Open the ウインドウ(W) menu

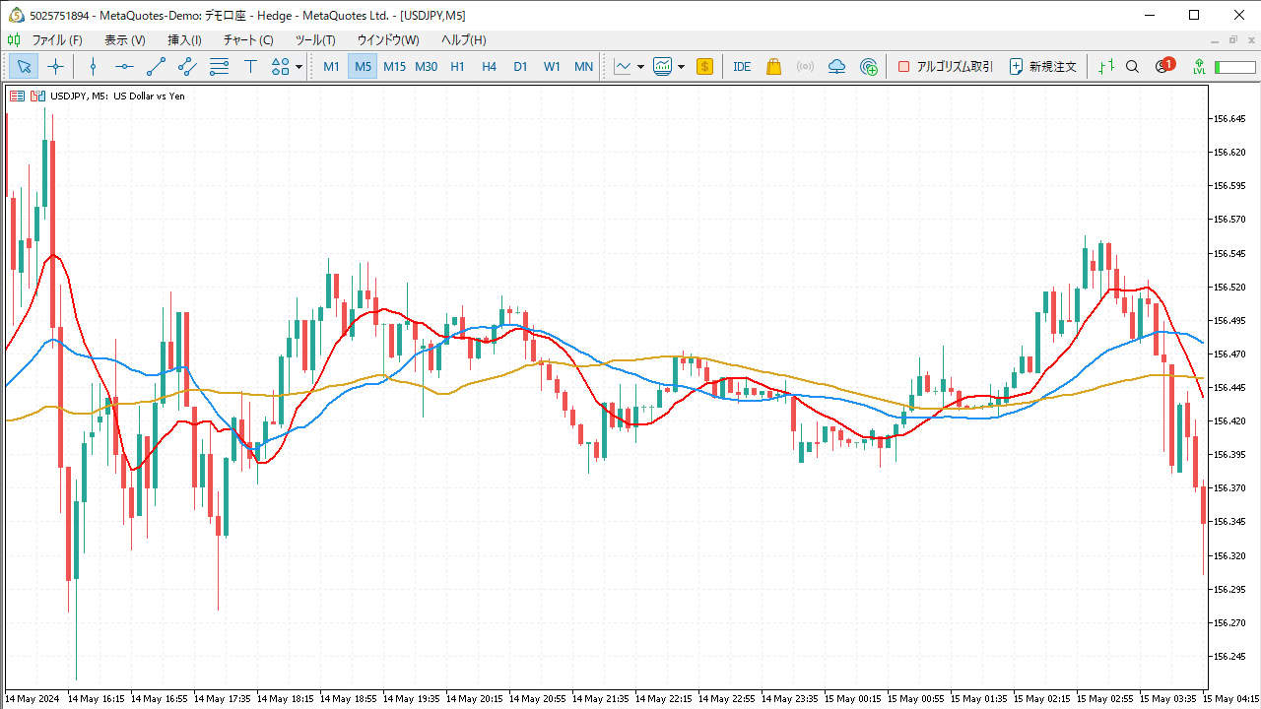coord(388,40)
